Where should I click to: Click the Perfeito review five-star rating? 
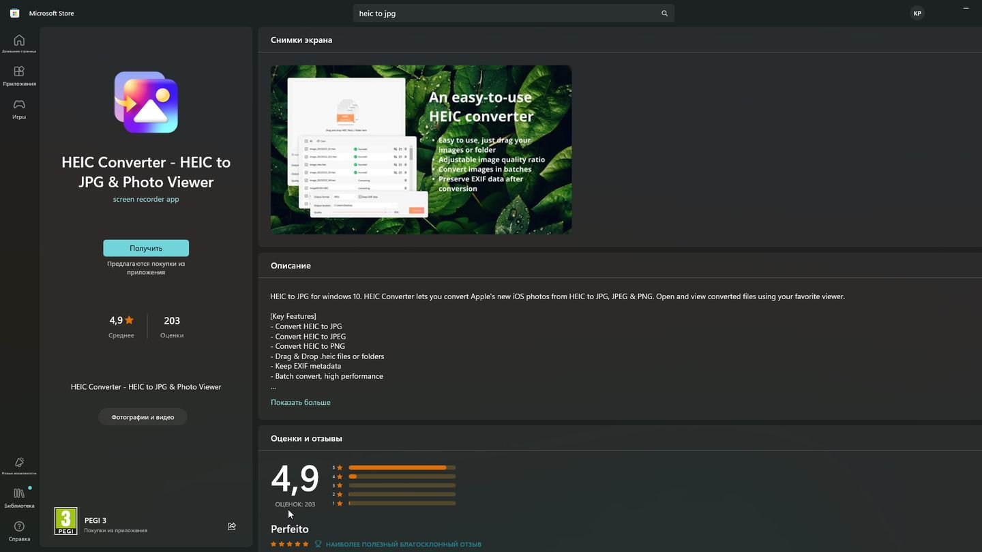coord(290,545)
